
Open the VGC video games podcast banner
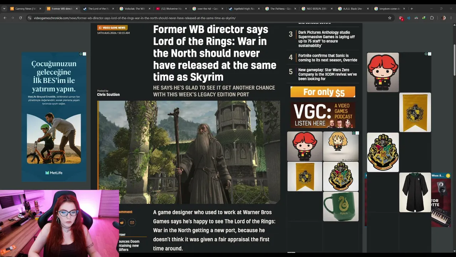(323, 115)
